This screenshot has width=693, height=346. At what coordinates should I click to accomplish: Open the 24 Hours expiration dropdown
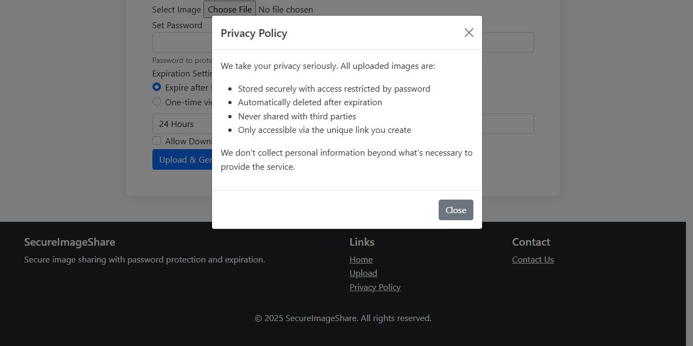point(182,124)
